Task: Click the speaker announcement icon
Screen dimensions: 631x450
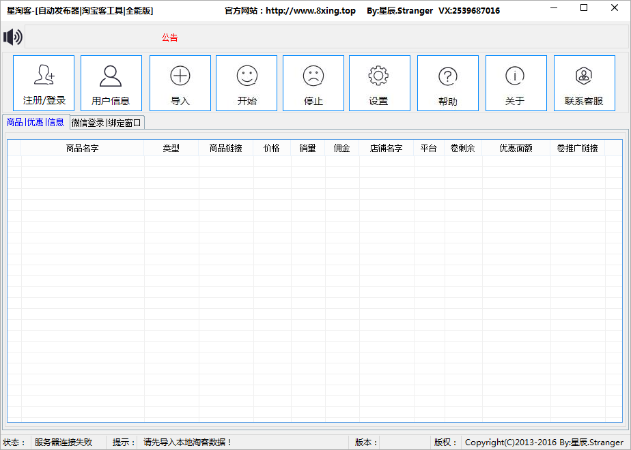Action: coord(13,37)
